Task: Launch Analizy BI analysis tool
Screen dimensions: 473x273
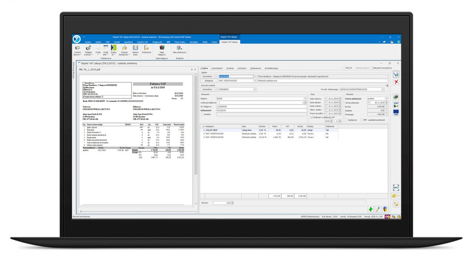Action: (x=114, y=50)
